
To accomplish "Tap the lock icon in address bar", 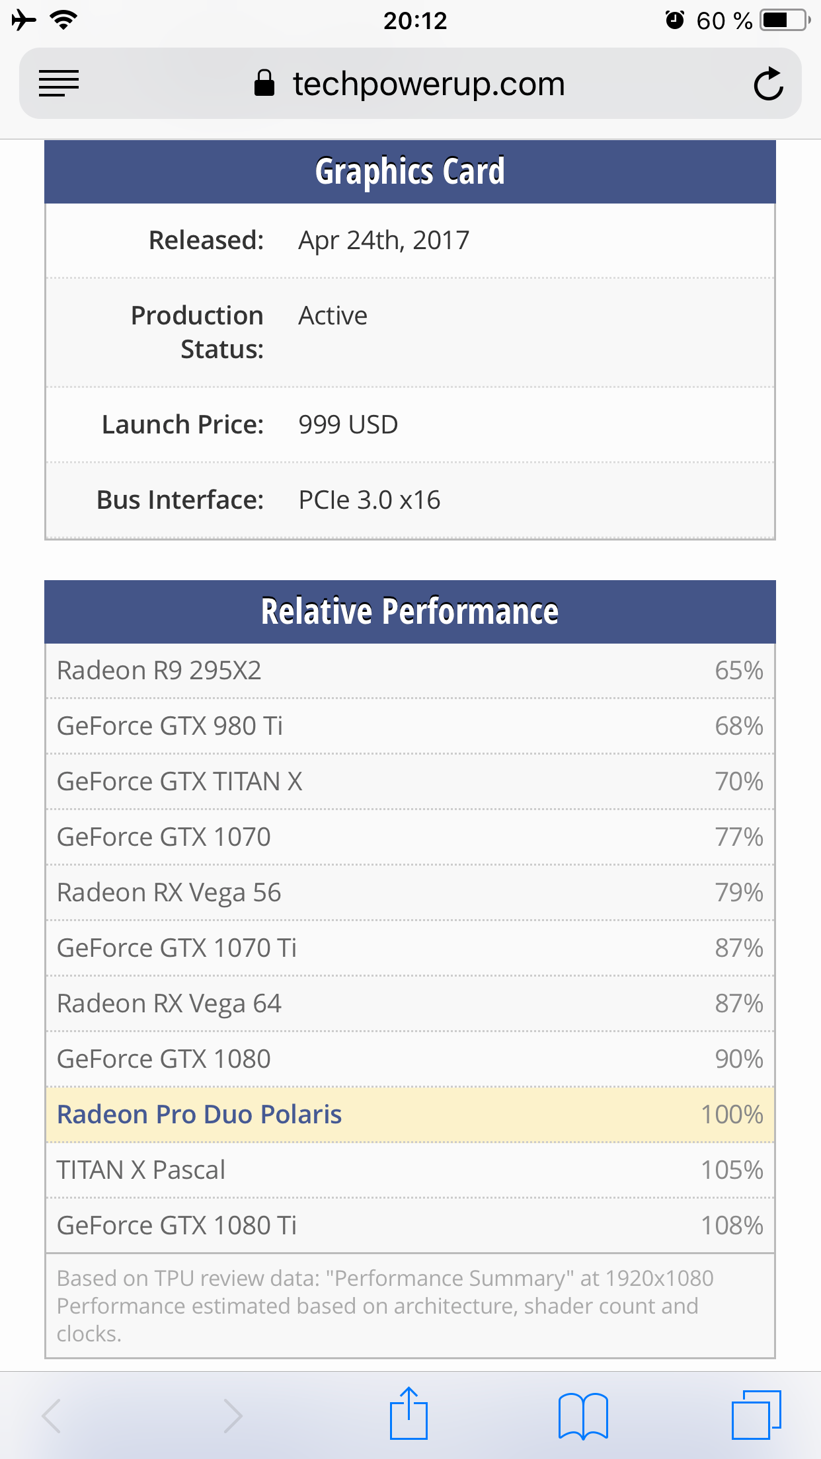I will click(264, 84).
